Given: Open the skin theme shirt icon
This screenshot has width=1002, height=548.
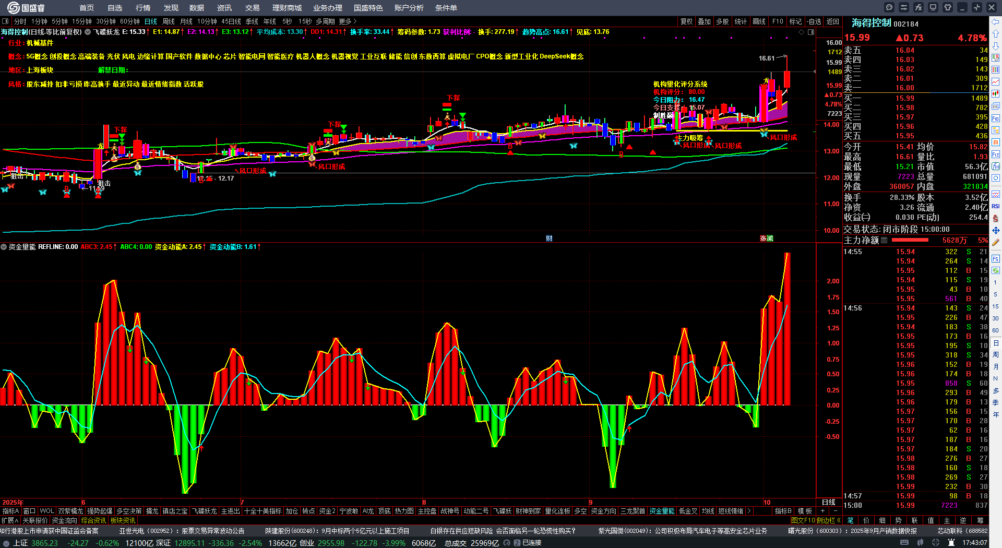Looking at the screenshot, I should pyautogui.click(x=948, y=7).
